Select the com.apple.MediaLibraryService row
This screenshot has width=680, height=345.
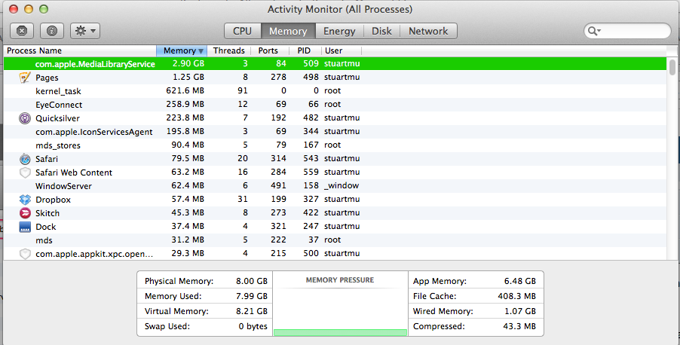tap(335, 64)
